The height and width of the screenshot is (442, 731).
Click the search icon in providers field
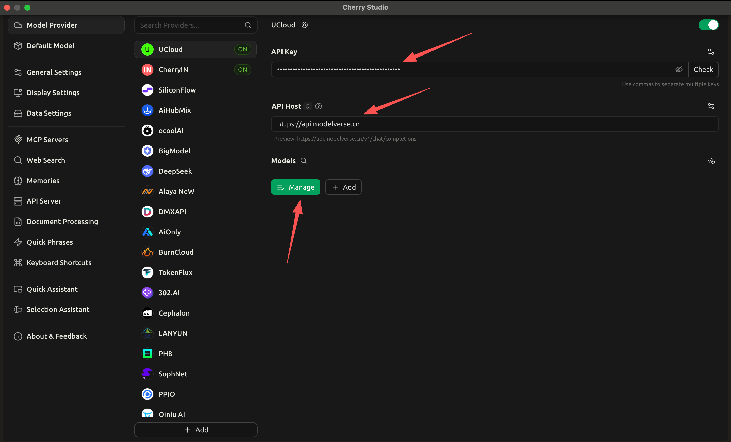pos(248,25)
